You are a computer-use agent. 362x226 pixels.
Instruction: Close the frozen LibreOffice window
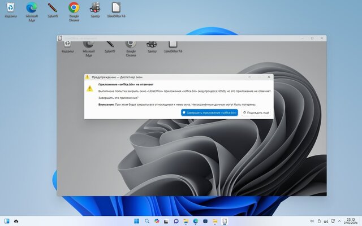322,38
